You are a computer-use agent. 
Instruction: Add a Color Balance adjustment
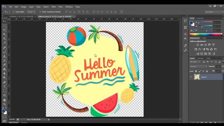(199, 49)
